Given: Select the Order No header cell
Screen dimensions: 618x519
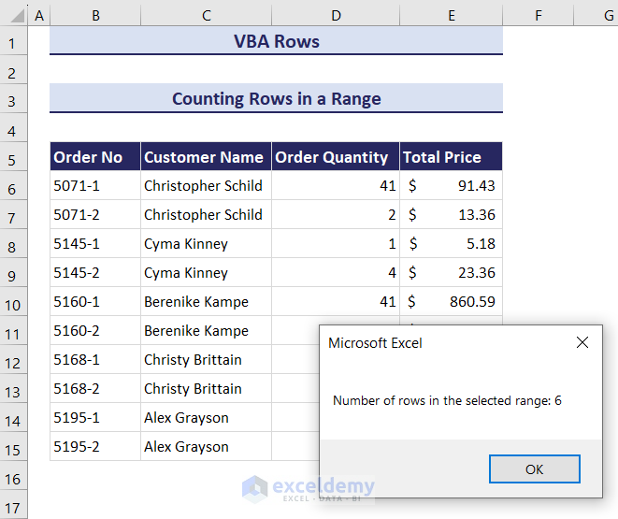Looking at the screenshot, I should [95, 157].
